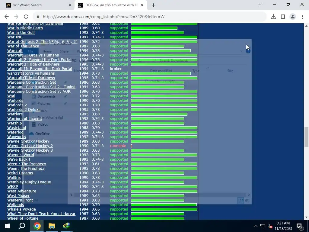Expand the tab search chevron
The width and height of the screenshot is (309, 232).
pos(260,4)
